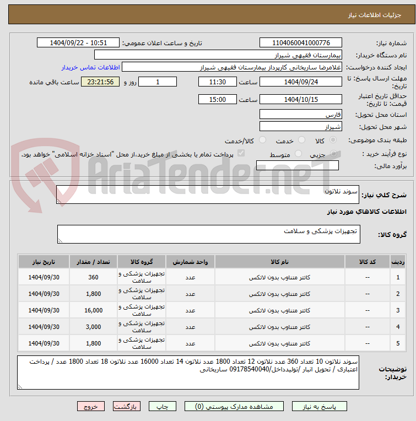Click the province field فارس
The width and height of the screenshot is (416, 421).
pyautogui.click(x=301, y=114)
